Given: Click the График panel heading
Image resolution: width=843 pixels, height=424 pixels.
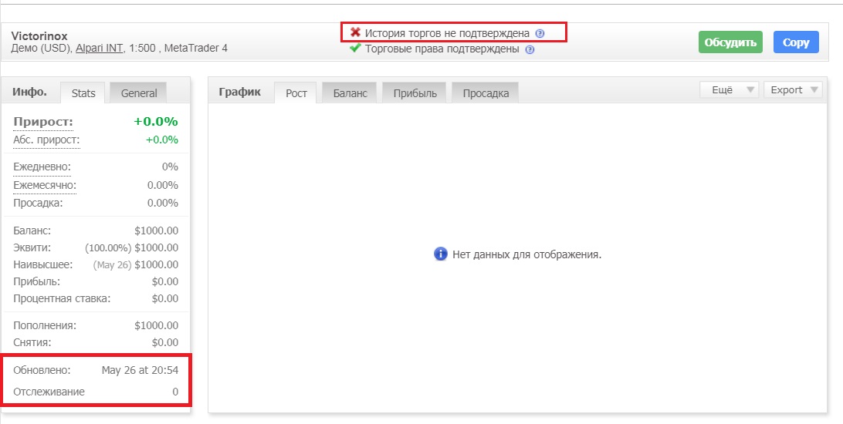Looking at the screenshot, I should tap(240, 92).
